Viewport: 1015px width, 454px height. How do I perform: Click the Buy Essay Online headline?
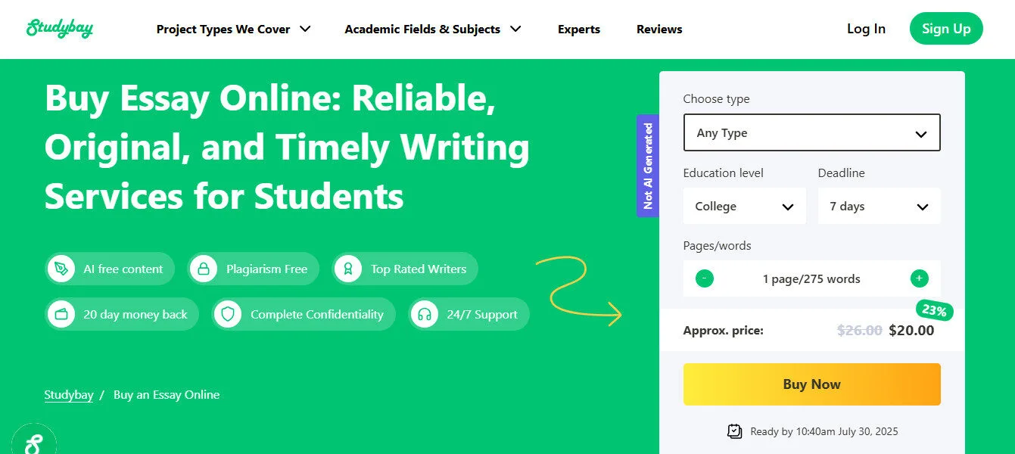287,148
